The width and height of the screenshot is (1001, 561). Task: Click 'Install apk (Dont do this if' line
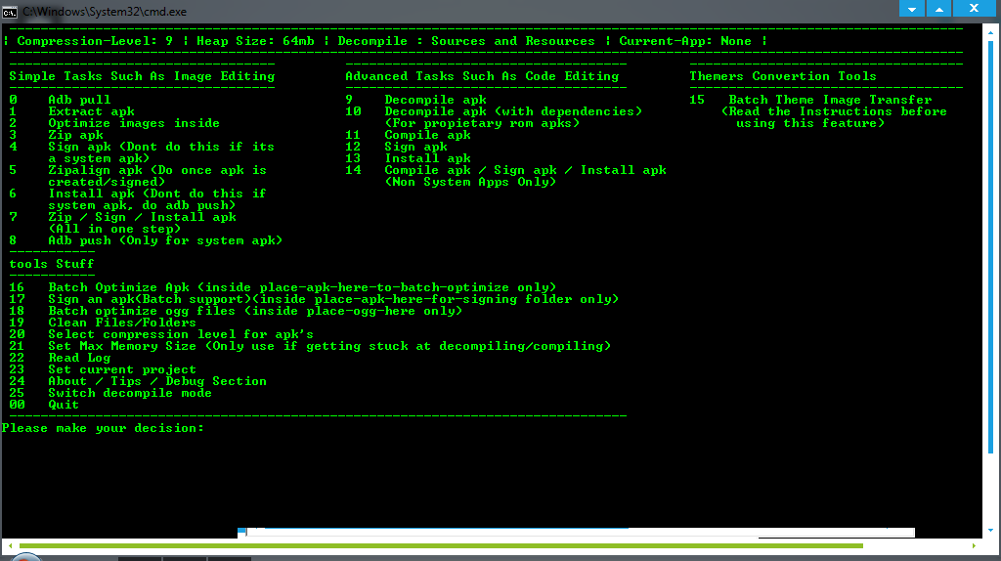[157, 194]
